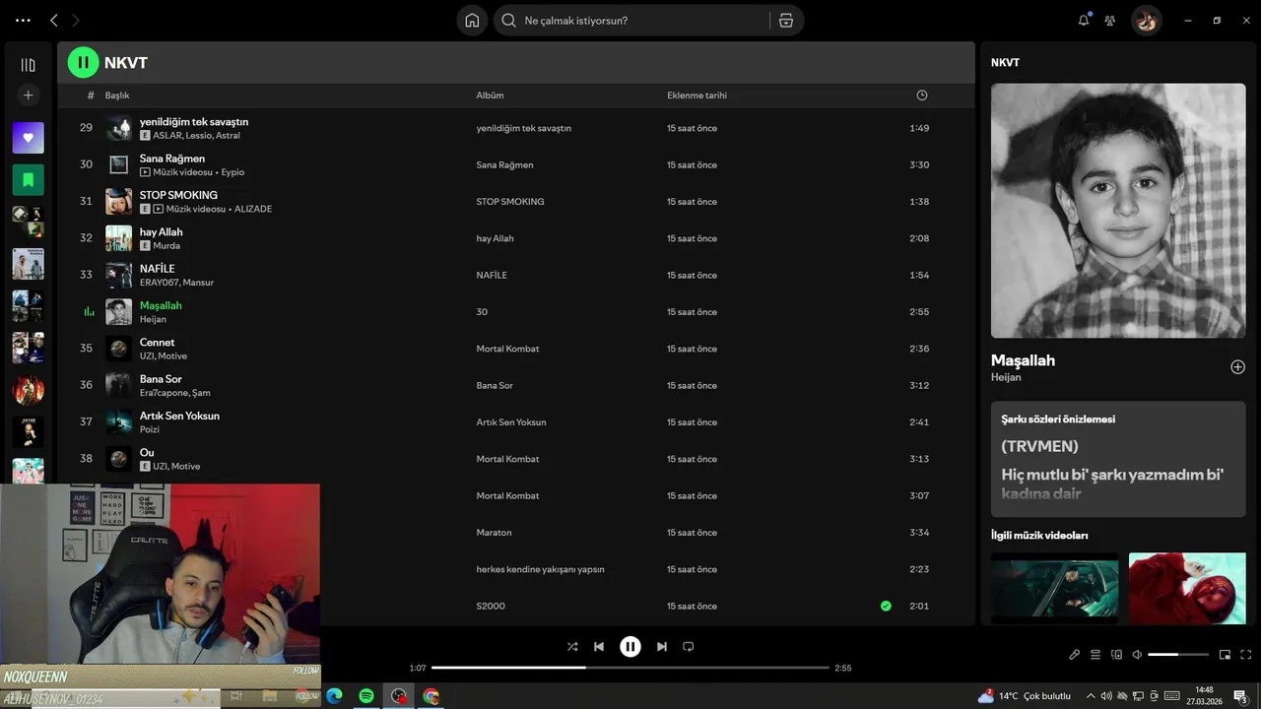Seek within the song progress bar
The height and width of the screenshot is (709, 1261).
pos(630,668)
